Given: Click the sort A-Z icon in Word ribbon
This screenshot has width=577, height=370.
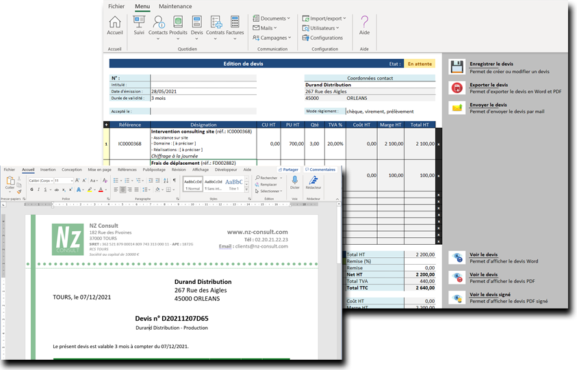Looking at the screenshot, I should coord(166,181).
